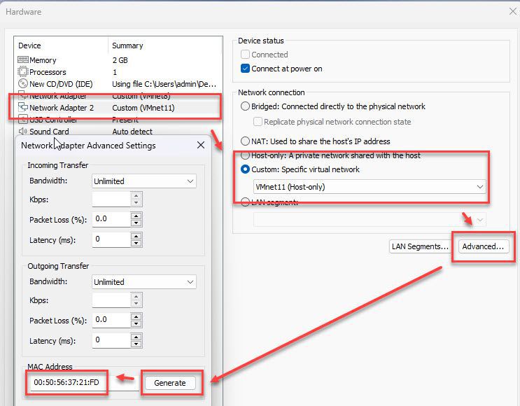Select the Host-only network option

(245, 155)
